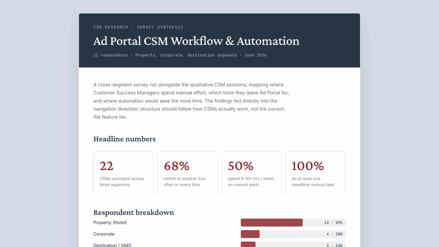Click the 'switch to another tool often or every time' caption
This screenshot has height=247, width=439.
185,182
